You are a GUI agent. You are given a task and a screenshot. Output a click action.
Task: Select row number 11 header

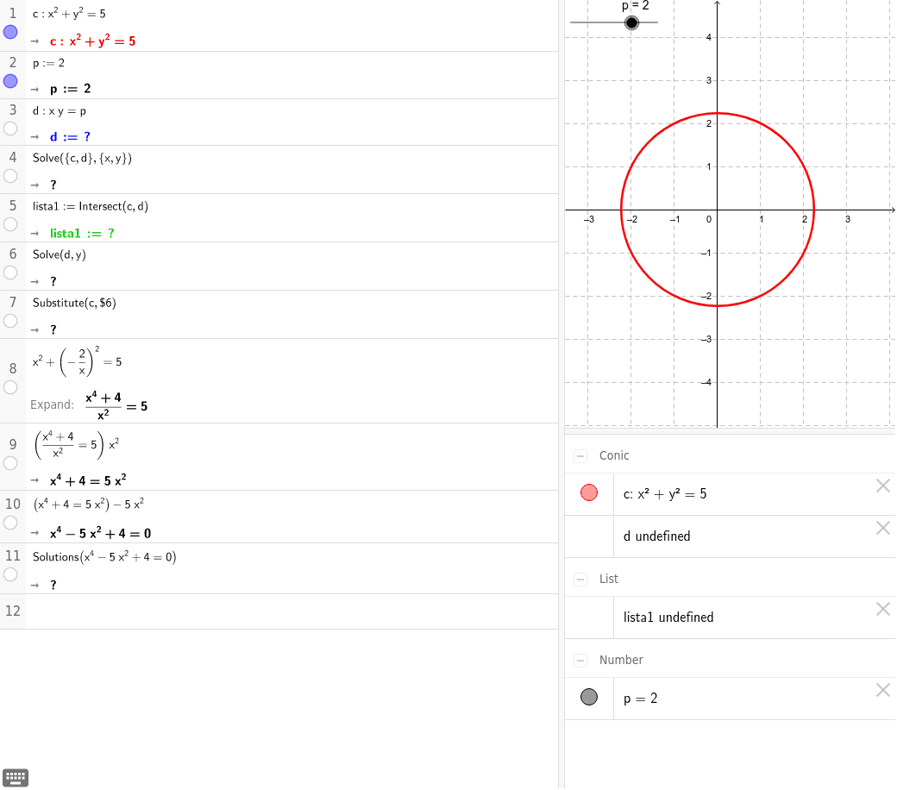click(13, 556)
